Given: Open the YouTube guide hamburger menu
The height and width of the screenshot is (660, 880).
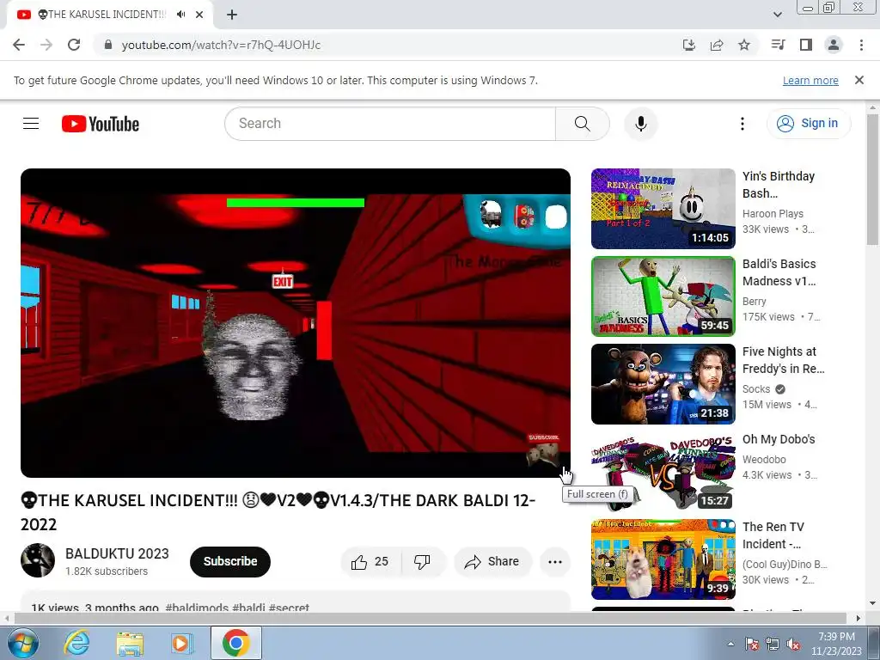Looking at the screenshot, I should (31, 124).
